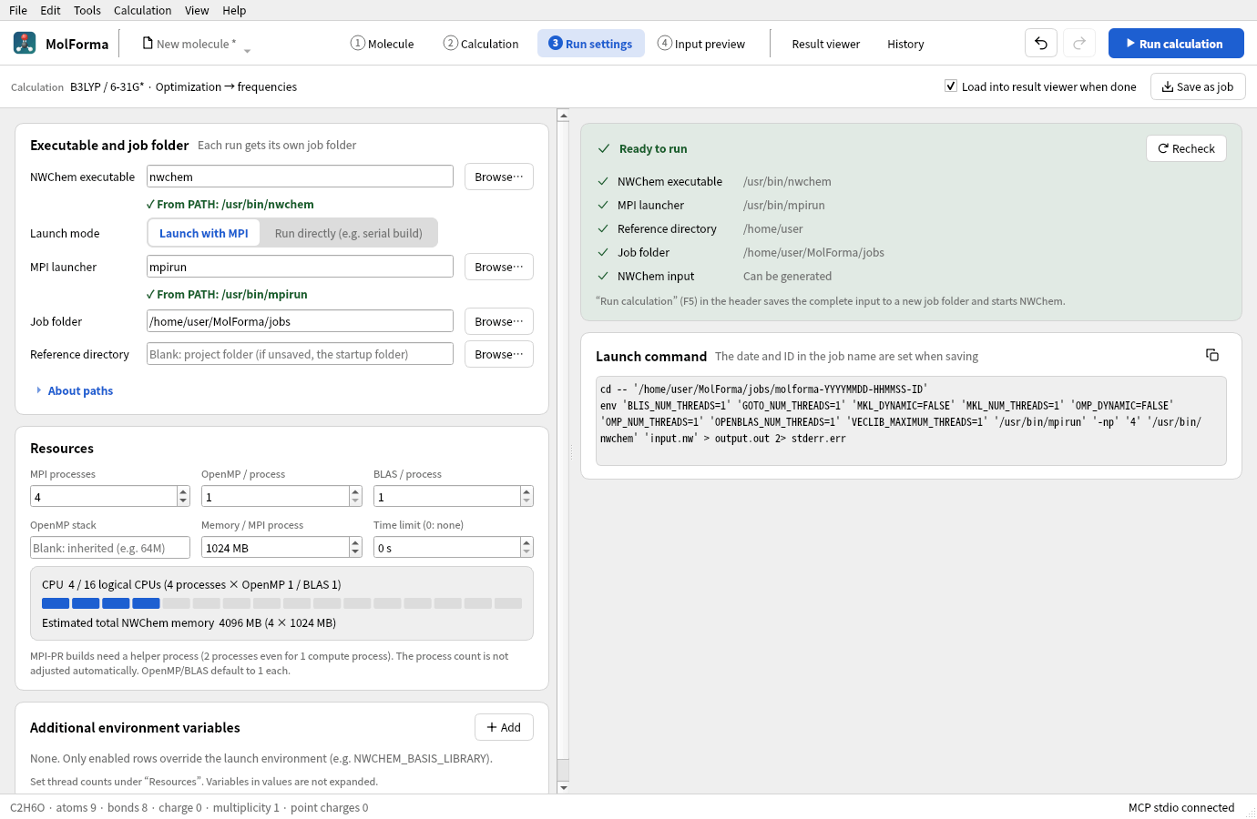Select Launch with MPI mode
The image size is (1257, 819).
(204, 233)
